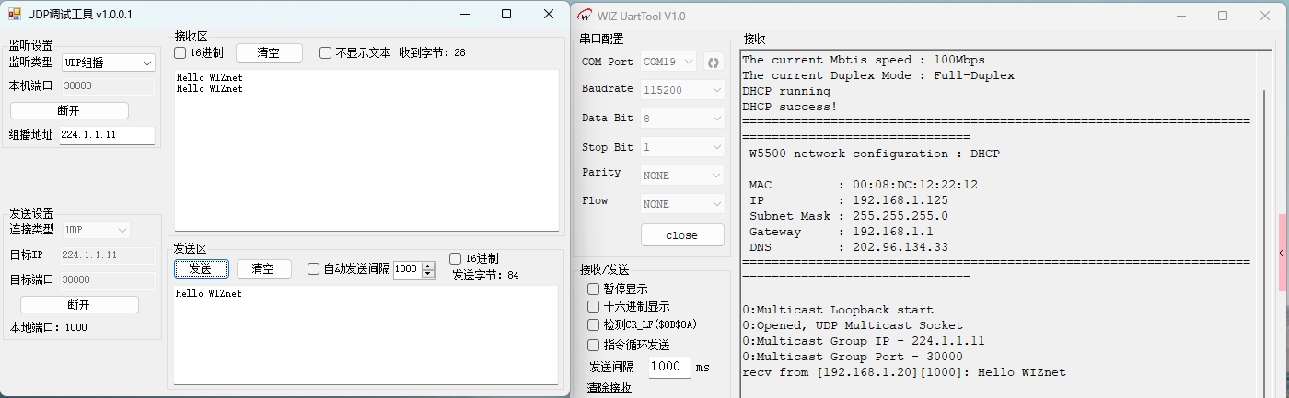Tick the 十六进制显示 checkbox
Image resolution: width=1289 pixels, height=398 pixels.
click(x=594, y=307)
